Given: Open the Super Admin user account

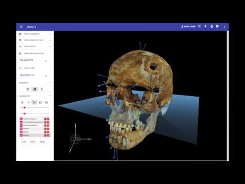Looking at the screenshot, I should pos(188,27).
